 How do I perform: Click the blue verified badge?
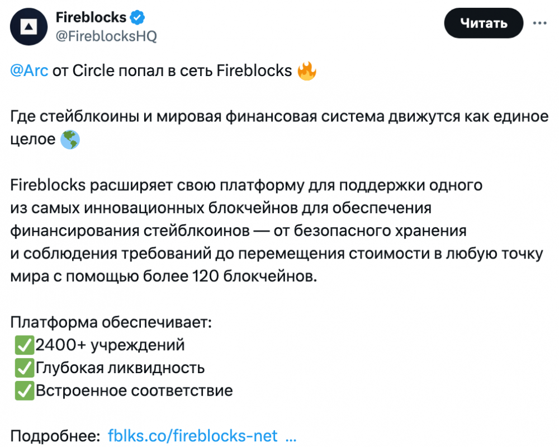138,17
